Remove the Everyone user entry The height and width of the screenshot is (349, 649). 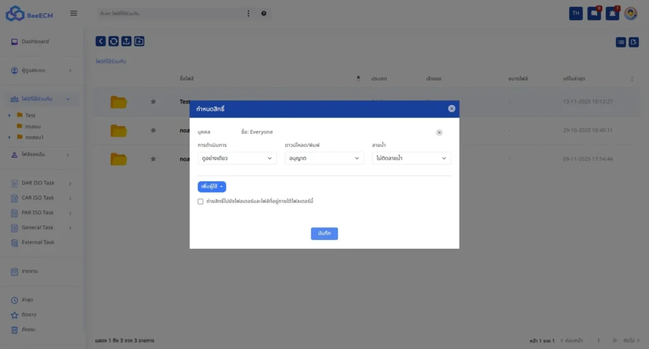tap(439, 132)
